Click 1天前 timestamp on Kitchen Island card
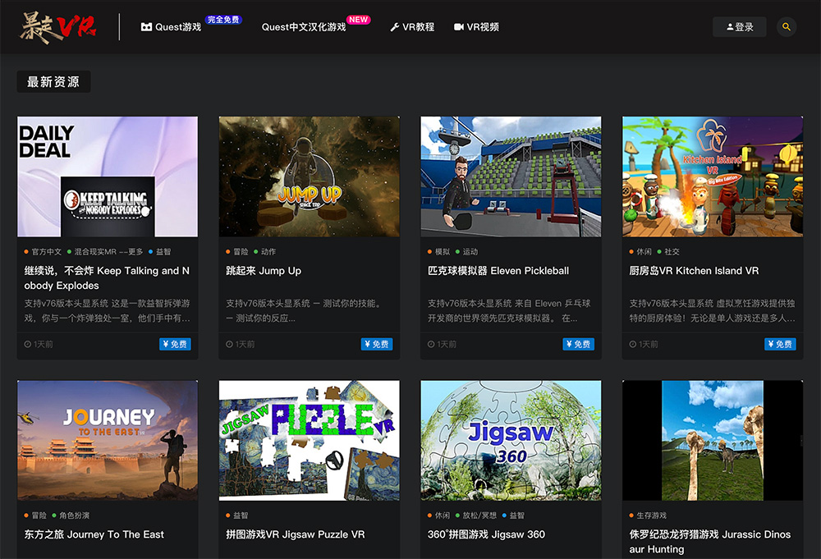 (644, 345)
